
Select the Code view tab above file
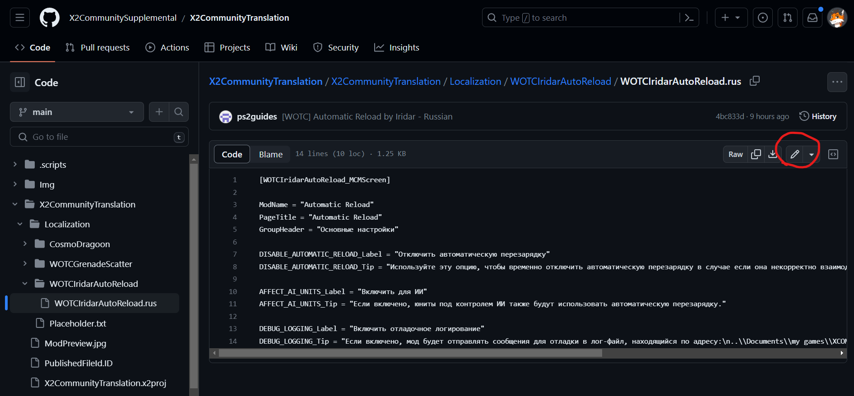pyautogui.click(x=232, y=154)
